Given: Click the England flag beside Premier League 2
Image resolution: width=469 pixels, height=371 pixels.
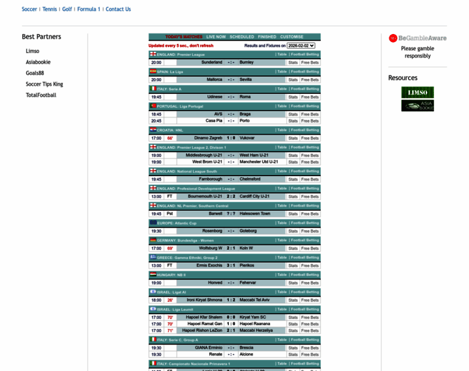Looking at the screenshot, I should pyautogui.click(x=153, y=147).
